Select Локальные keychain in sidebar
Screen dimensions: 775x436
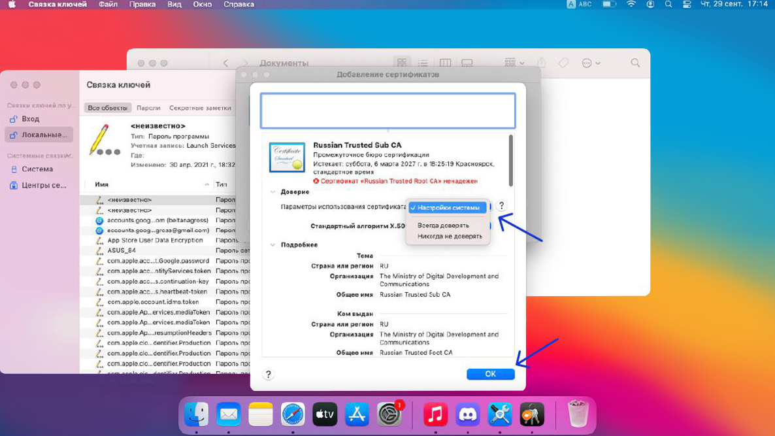39,135
